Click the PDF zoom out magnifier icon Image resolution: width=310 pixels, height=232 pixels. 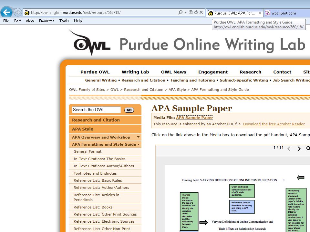(308, 148)
